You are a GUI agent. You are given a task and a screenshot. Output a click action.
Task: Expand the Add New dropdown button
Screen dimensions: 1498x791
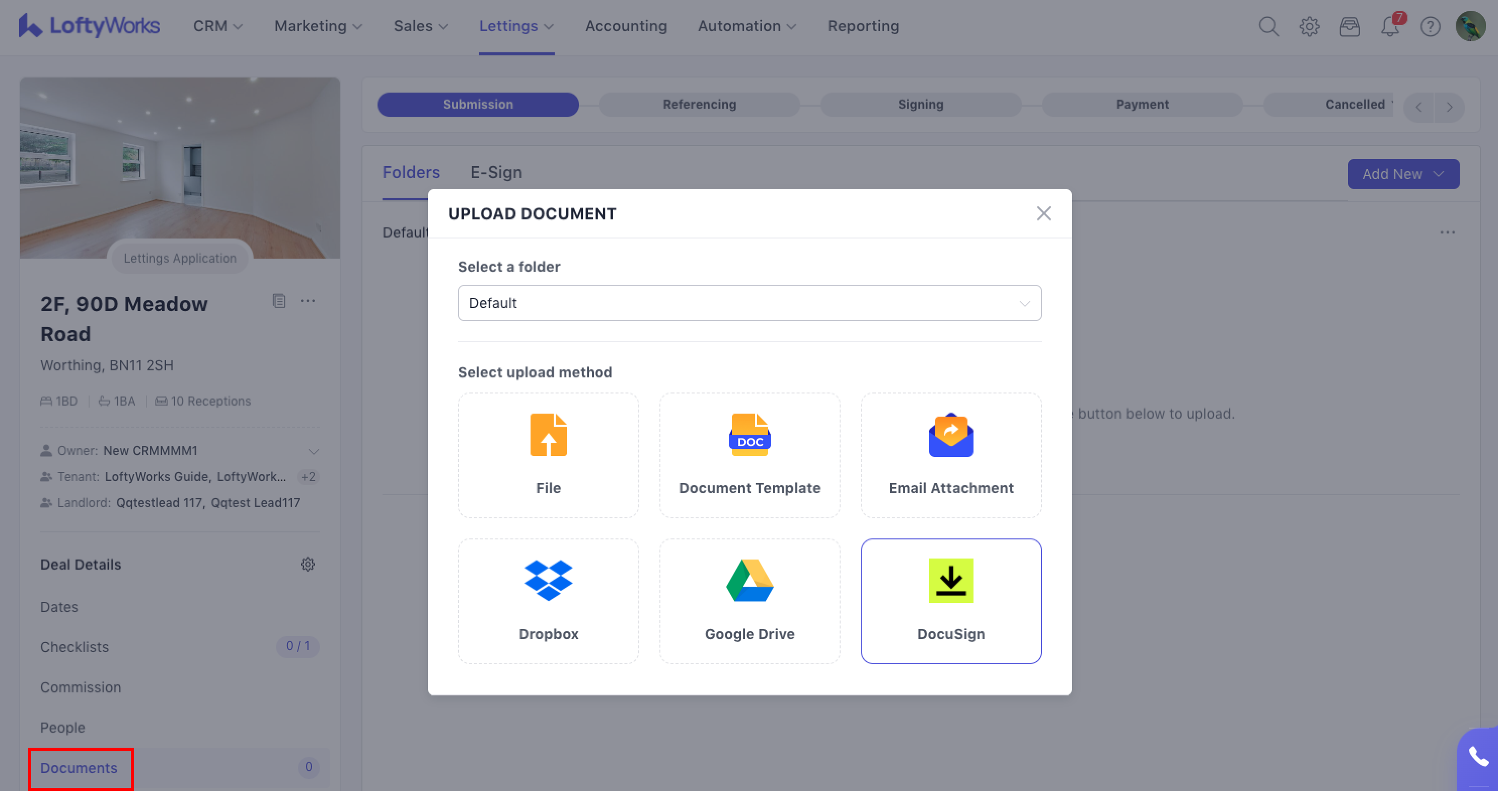[1403, 175]
